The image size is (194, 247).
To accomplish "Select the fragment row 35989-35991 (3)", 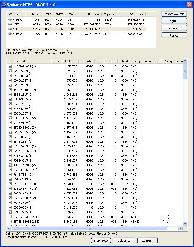I will (x=95, y=128).
